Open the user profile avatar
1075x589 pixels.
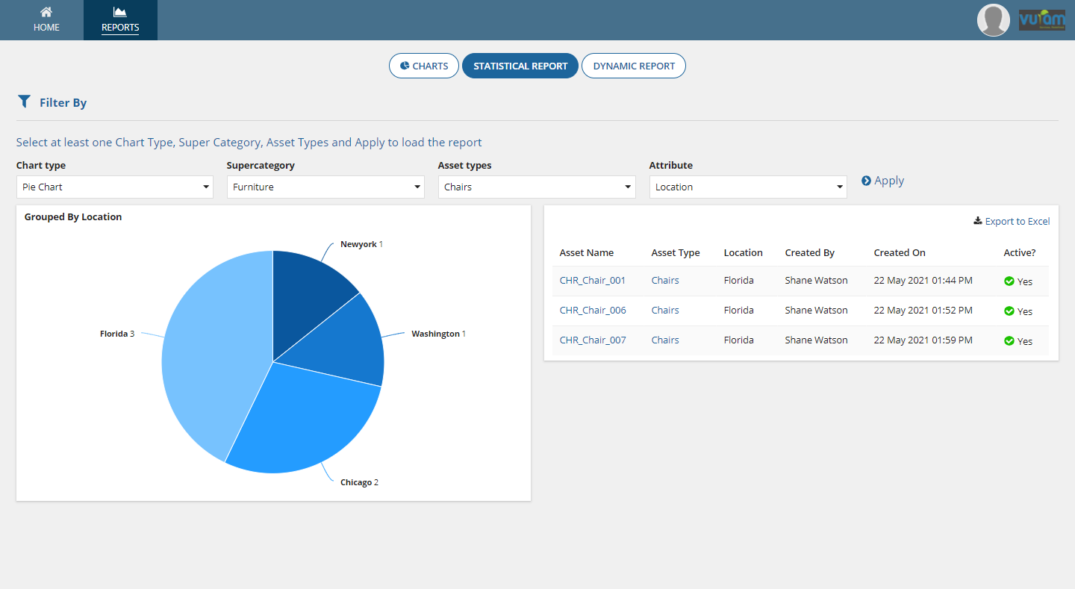tap(994, 20)
